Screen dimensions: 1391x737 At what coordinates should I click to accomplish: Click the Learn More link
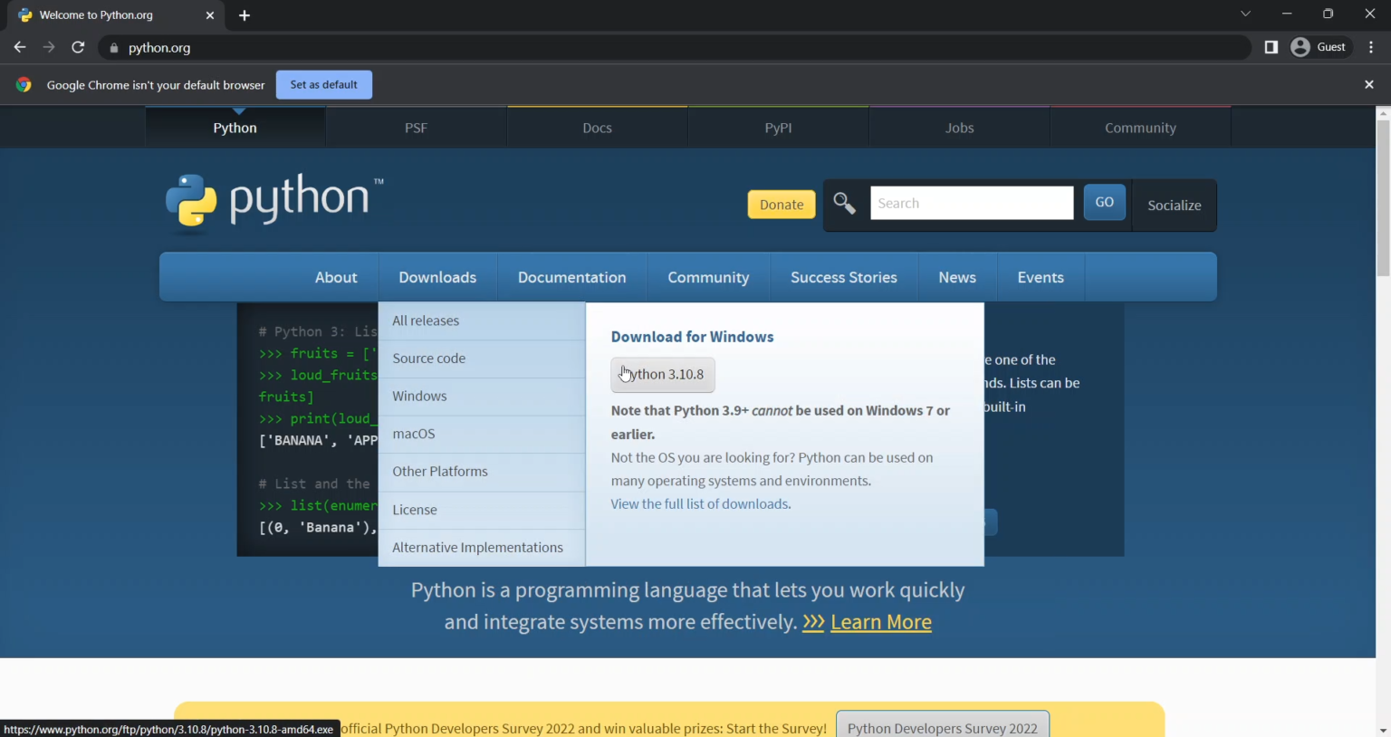[x=879, y=622]
